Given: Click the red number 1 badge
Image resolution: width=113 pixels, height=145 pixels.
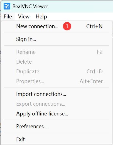Looking at the screenshot, I should [67, 26].
